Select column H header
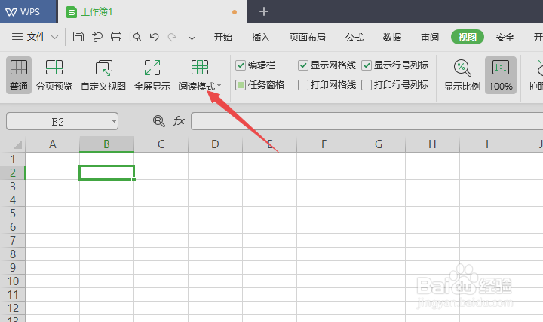543x322 pixels. tap(433, 144)
